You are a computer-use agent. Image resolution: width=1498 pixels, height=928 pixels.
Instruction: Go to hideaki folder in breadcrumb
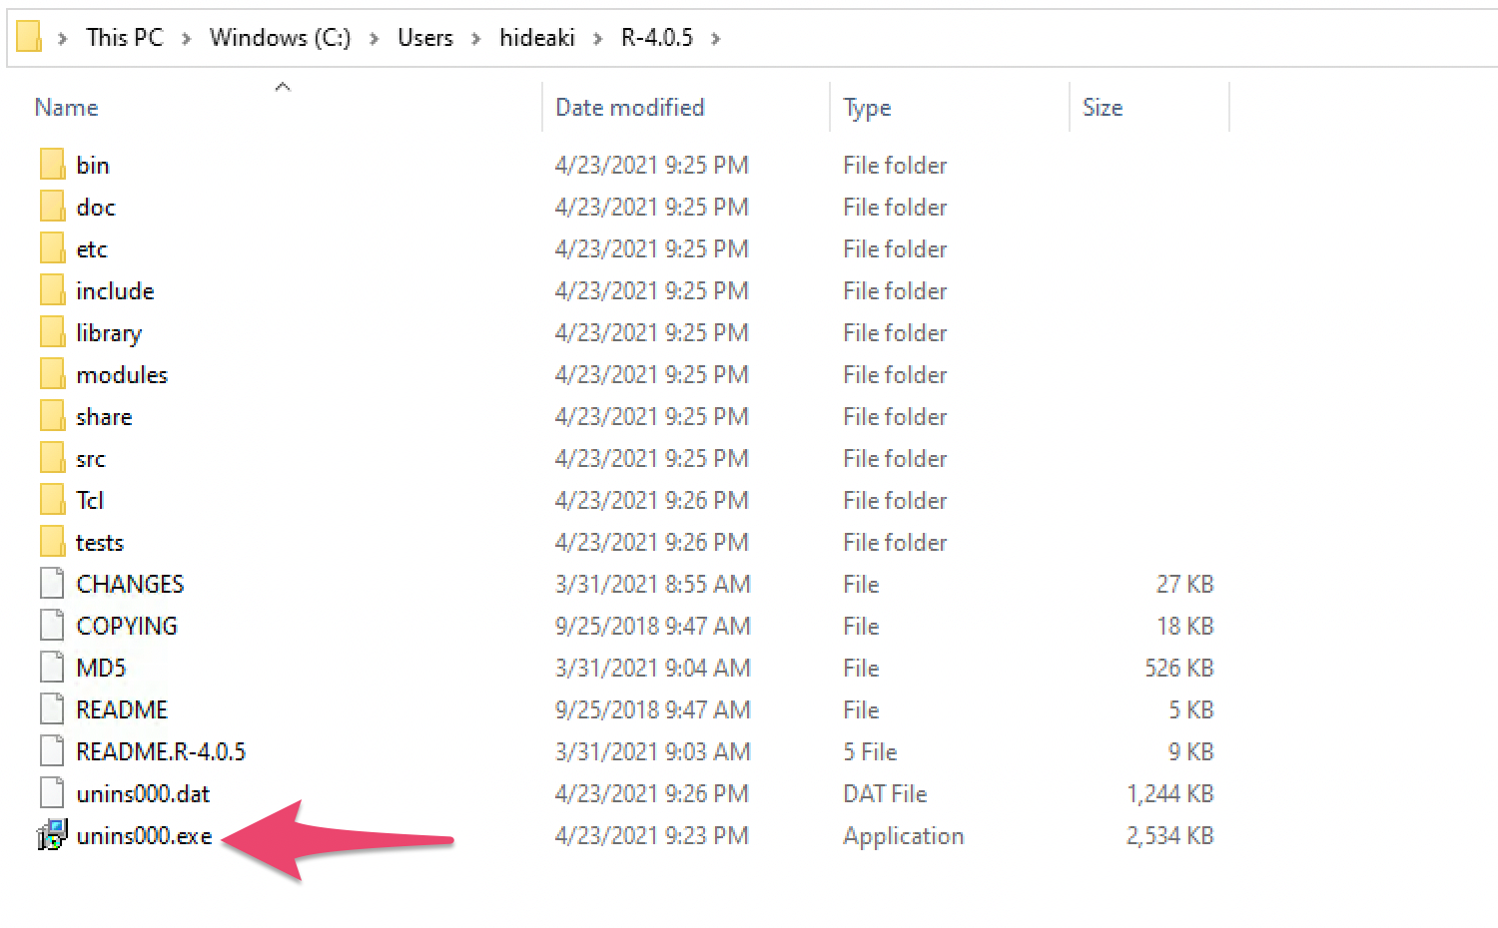point(536,38)
